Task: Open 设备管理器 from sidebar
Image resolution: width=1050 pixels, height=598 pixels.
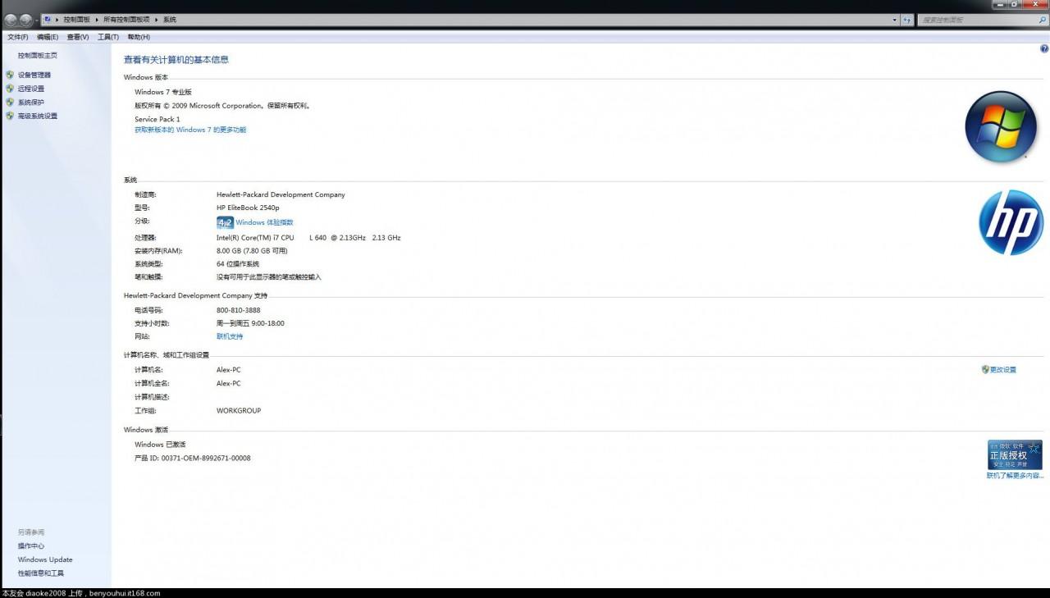Action: pyautogui.click(x=34, y=75)
